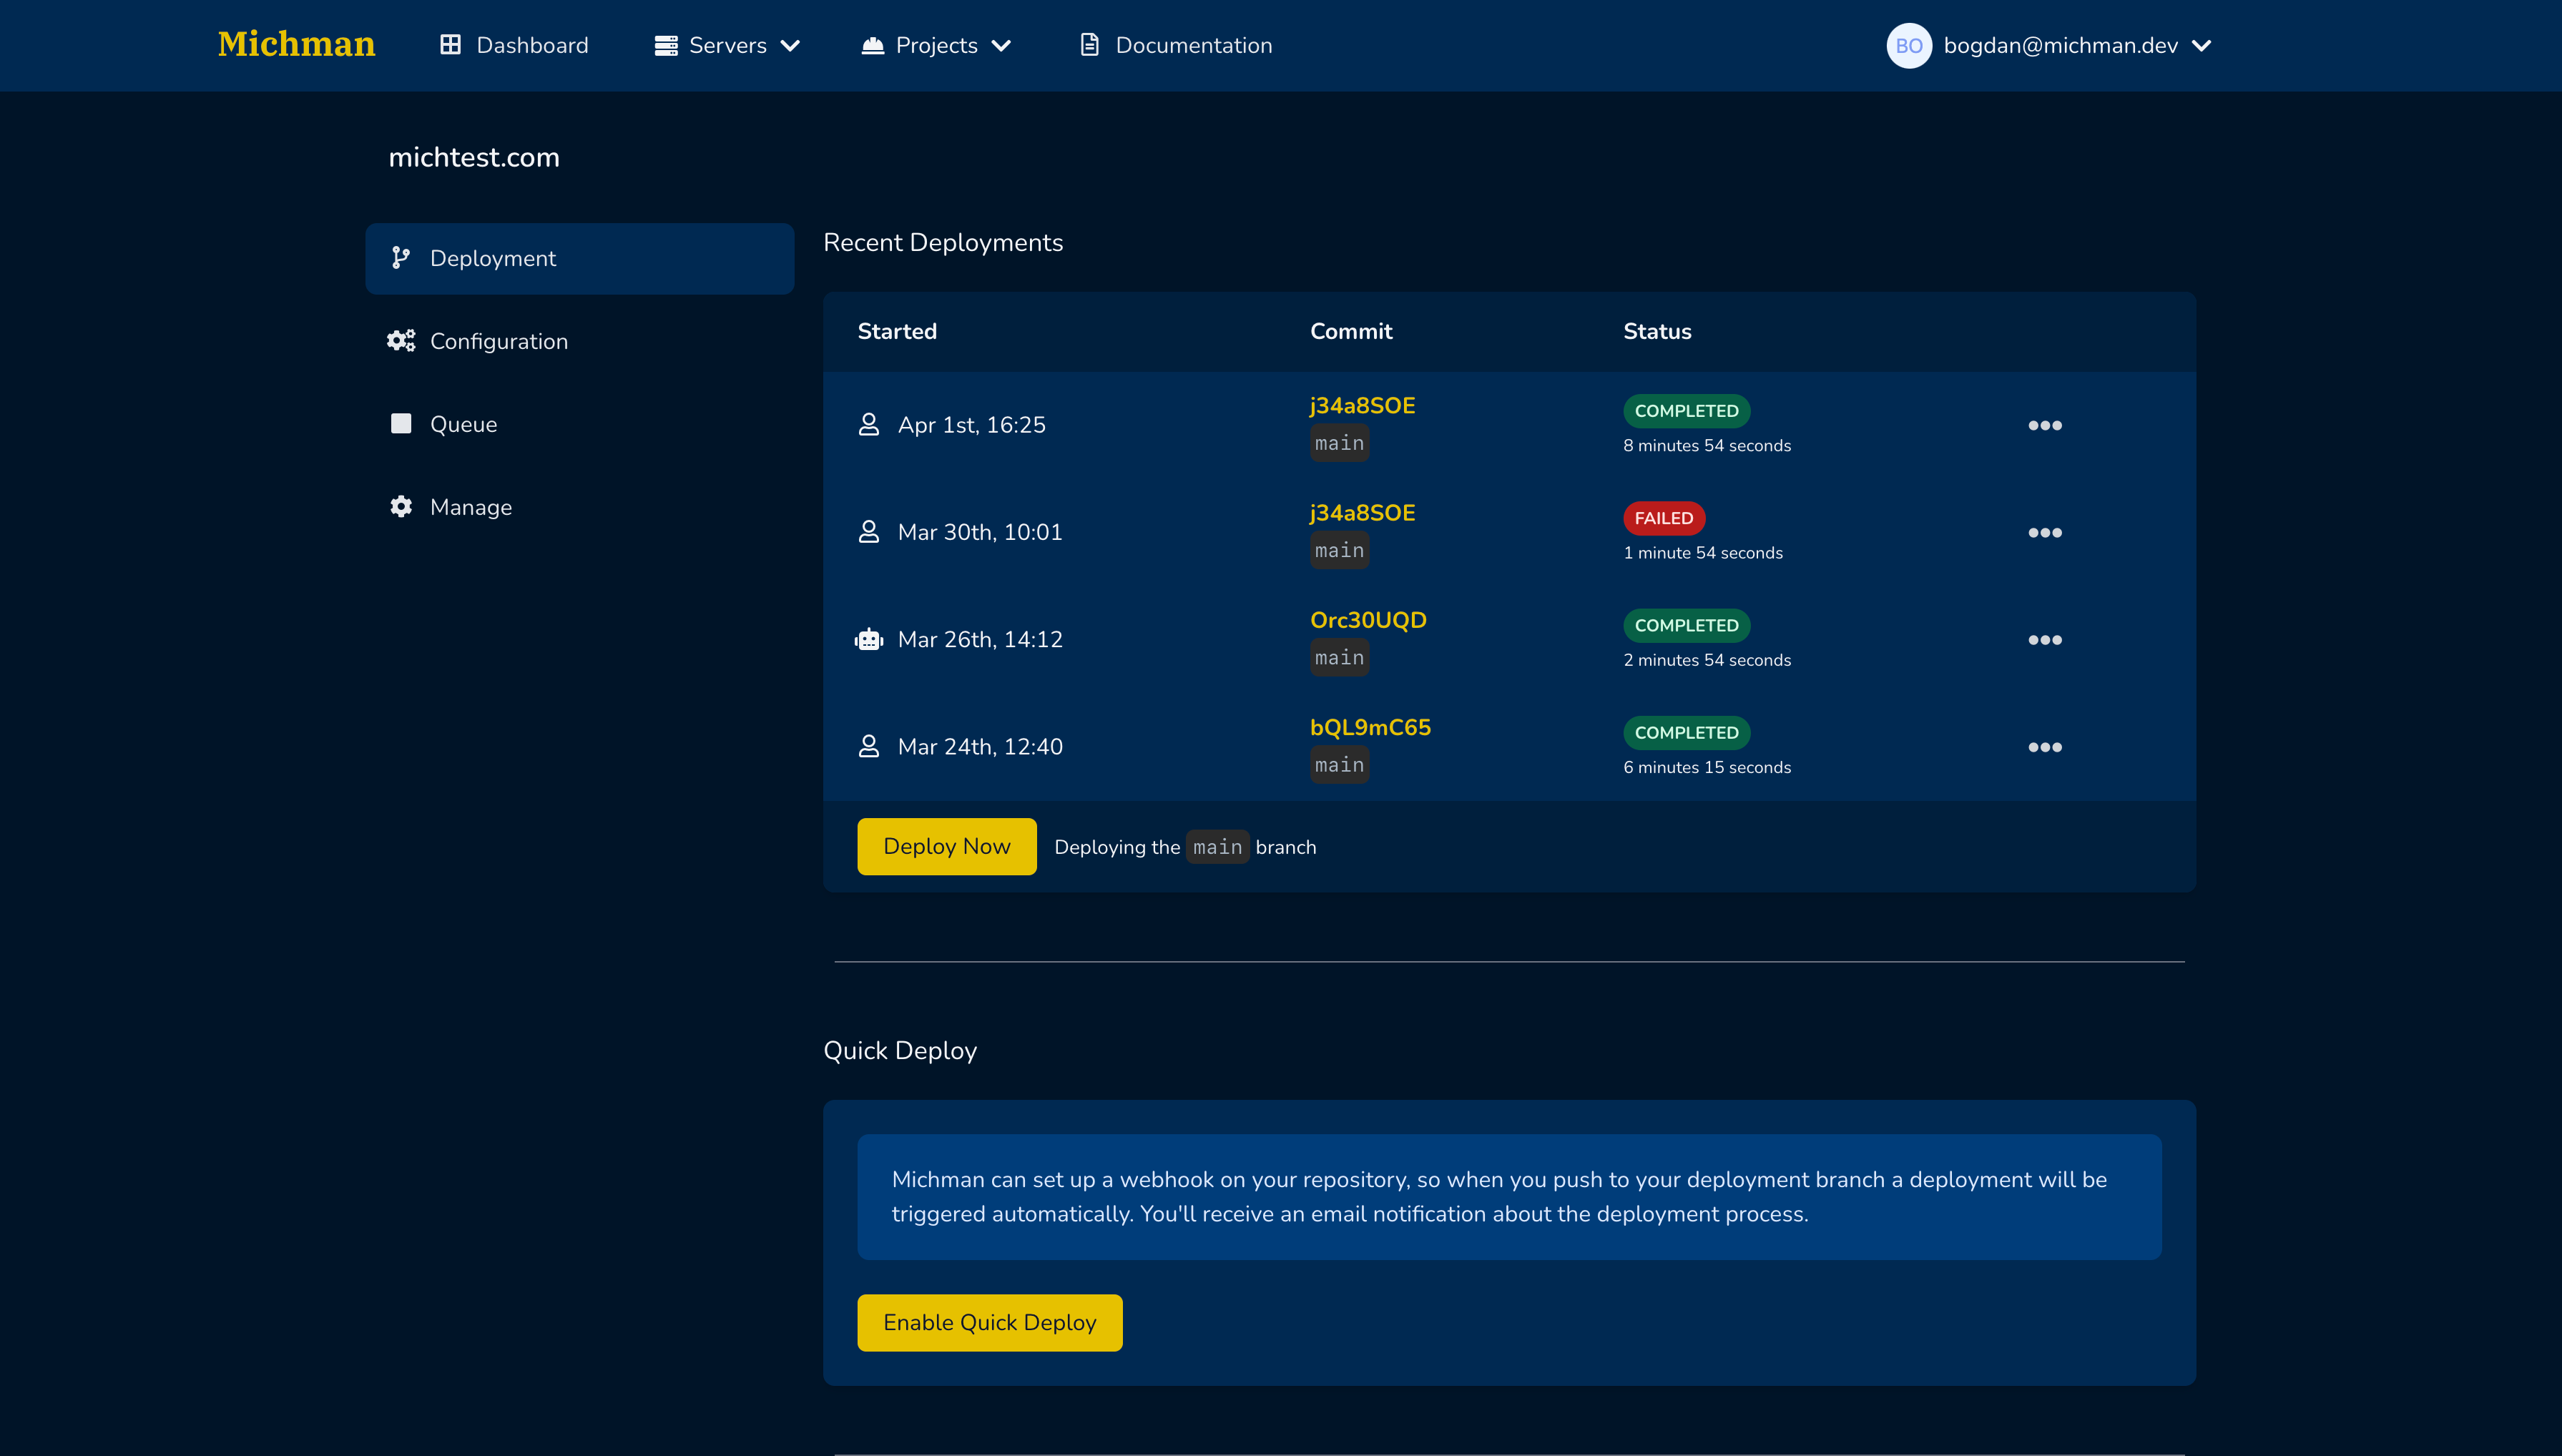Click the Queue square icon
The width and height of the screenshot is (2562, 1456).
[x=401, y=424]
